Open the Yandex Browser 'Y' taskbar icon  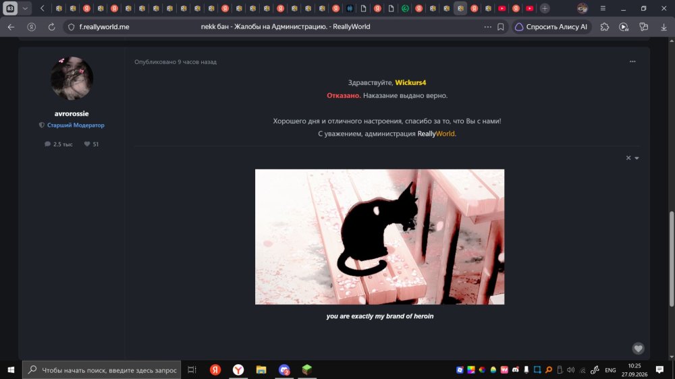click(x=238, y=370)
